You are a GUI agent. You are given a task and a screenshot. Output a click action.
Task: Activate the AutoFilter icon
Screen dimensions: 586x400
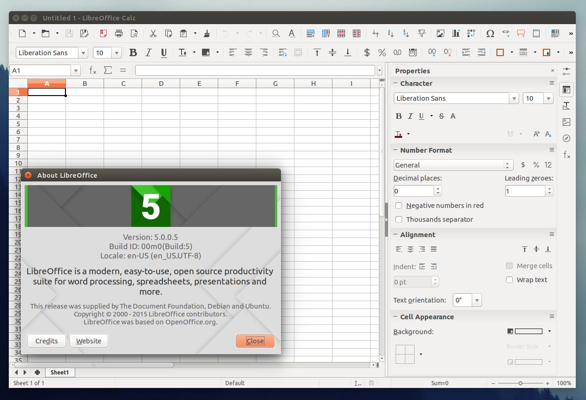421,33
